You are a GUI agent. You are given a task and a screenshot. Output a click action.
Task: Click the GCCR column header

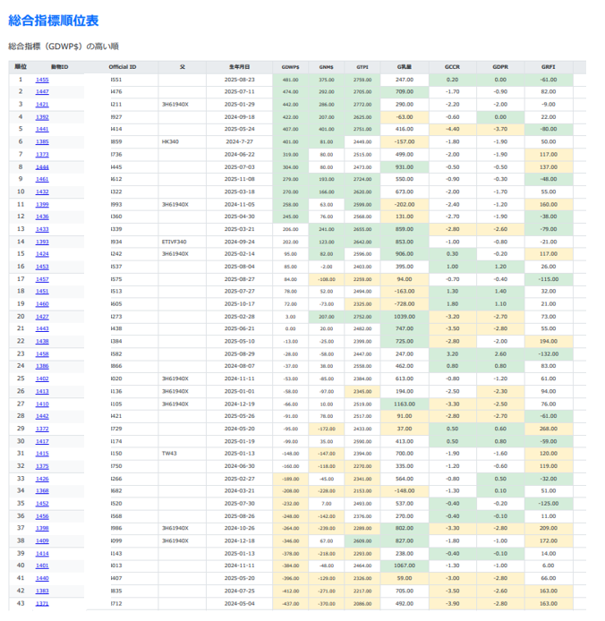pos(453,67)
